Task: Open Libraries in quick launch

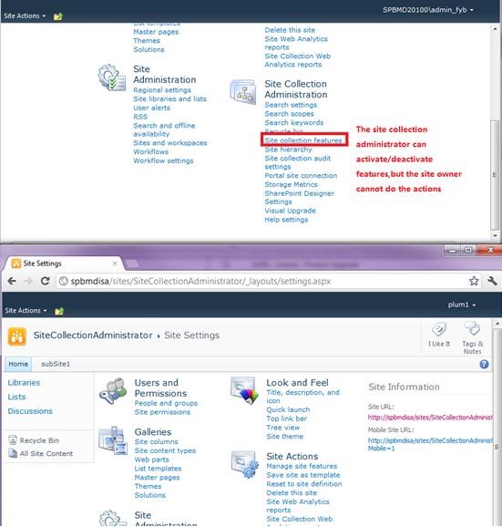Action: (x=24, y=383)
